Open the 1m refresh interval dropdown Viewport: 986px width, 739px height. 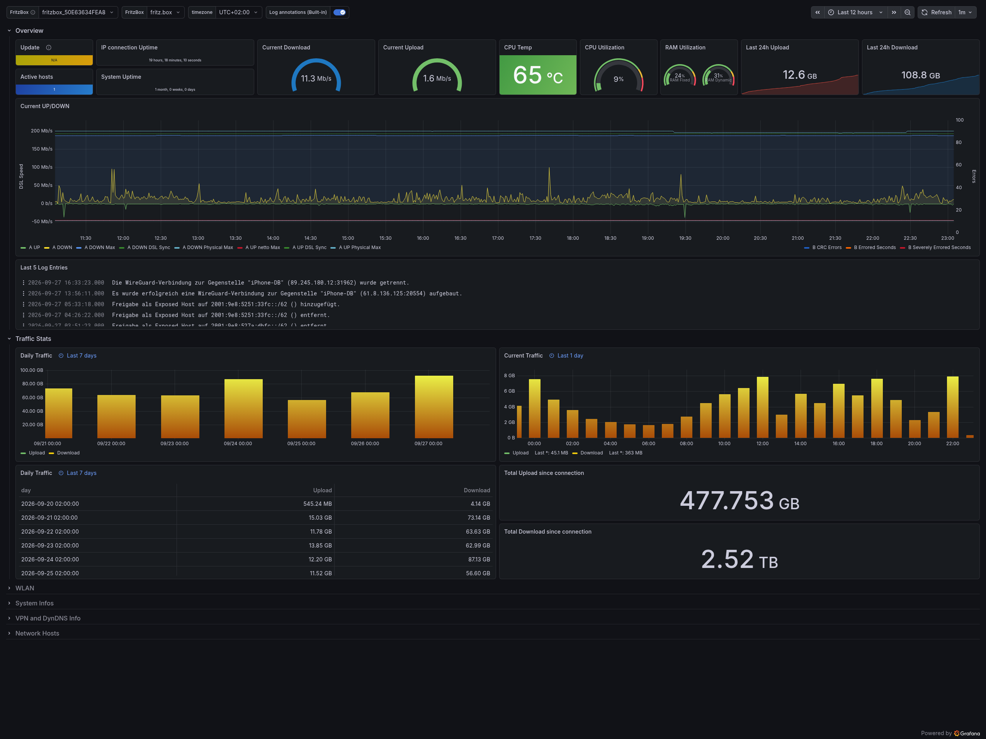click(x=965, y=12)
